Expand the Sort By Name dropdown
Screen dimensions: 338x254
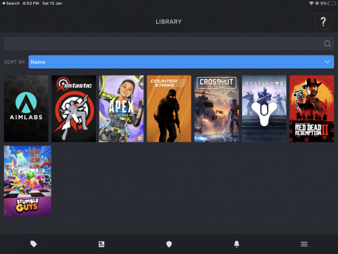click(x=181, y=62)
